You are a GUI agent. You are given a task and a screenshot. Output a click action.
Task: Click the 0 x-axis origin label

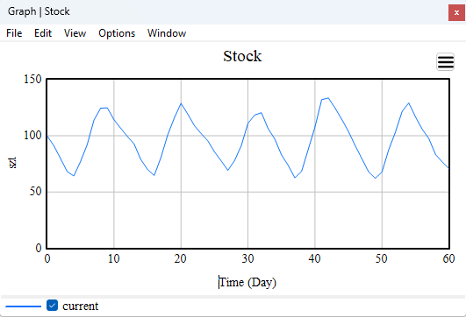47,258
